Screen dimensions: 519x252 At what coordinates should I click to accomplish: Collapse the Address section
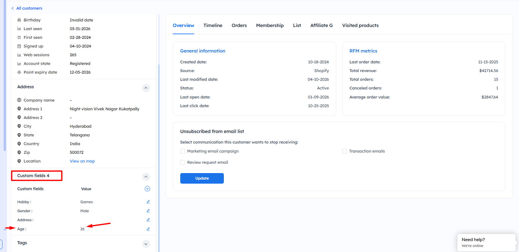pyautogui.click(x=146, y=88)
